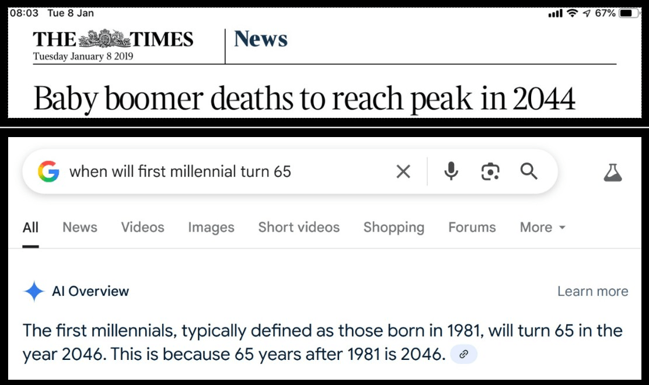Clear the search query with the X icon

tap(403, 171)
